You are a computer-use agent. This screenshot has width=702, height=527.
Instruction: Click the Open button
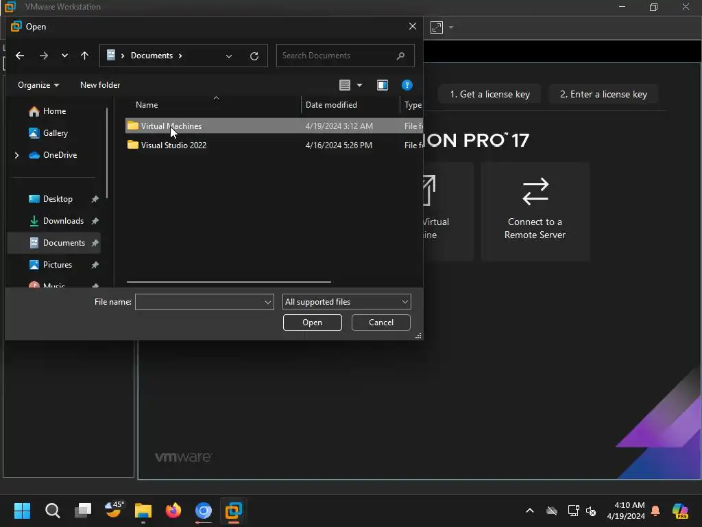312,323
